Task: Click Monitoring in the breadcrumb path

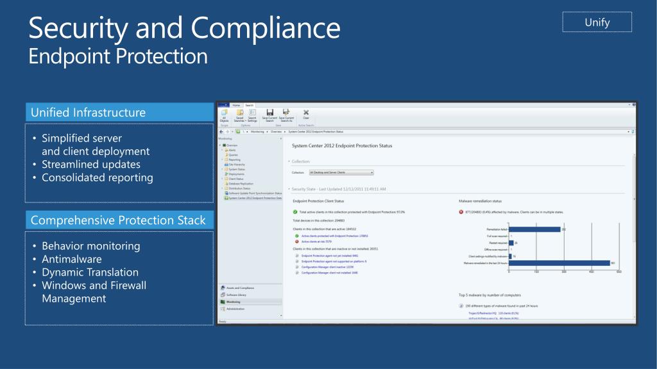Action: 257,132
